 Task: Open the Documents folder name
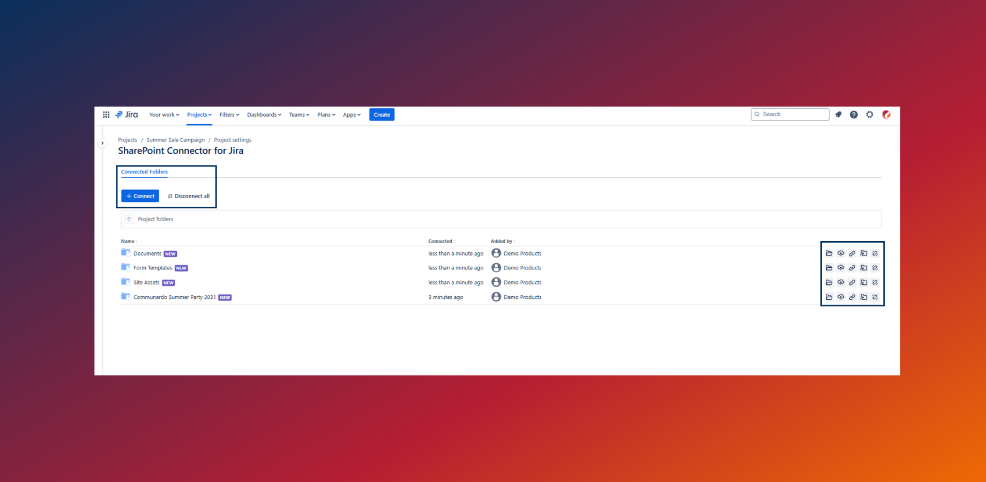coord(147,253)
